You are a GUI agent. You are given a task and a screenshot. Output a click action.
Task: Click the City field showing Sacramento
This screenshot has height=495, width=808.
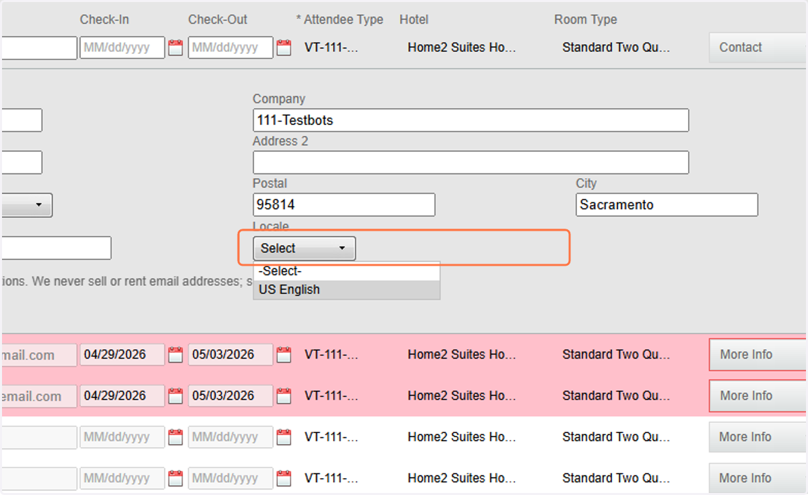point(667,204)
